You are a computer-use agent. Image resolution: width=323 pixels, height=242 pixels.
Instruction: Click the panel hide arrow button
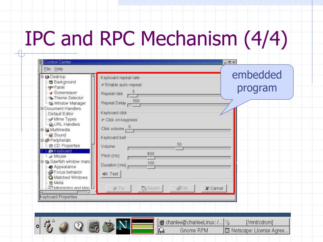coord(38,226)
